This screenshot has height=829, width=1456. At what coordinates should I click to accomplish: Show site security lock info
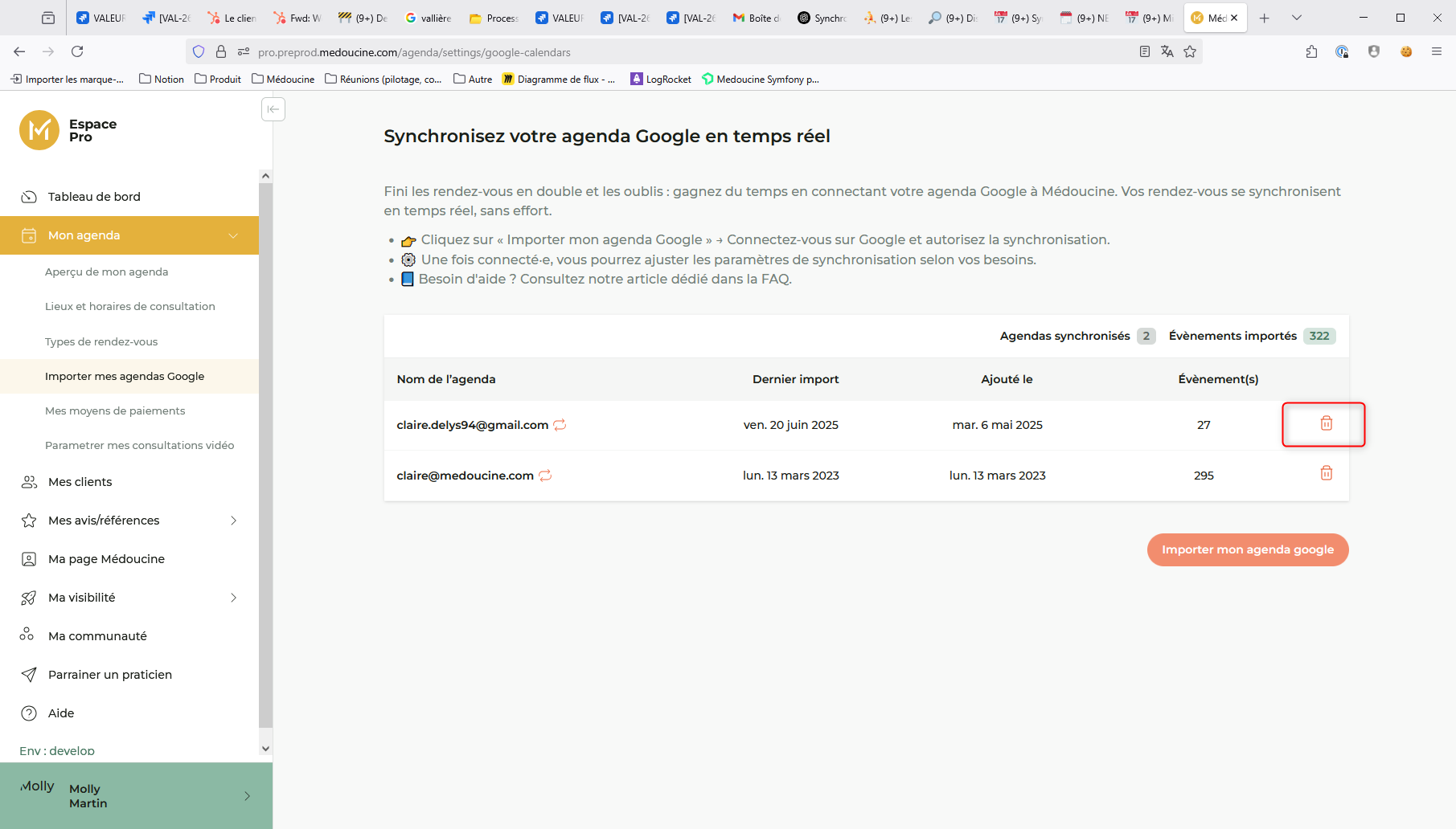tap(221, 52)
